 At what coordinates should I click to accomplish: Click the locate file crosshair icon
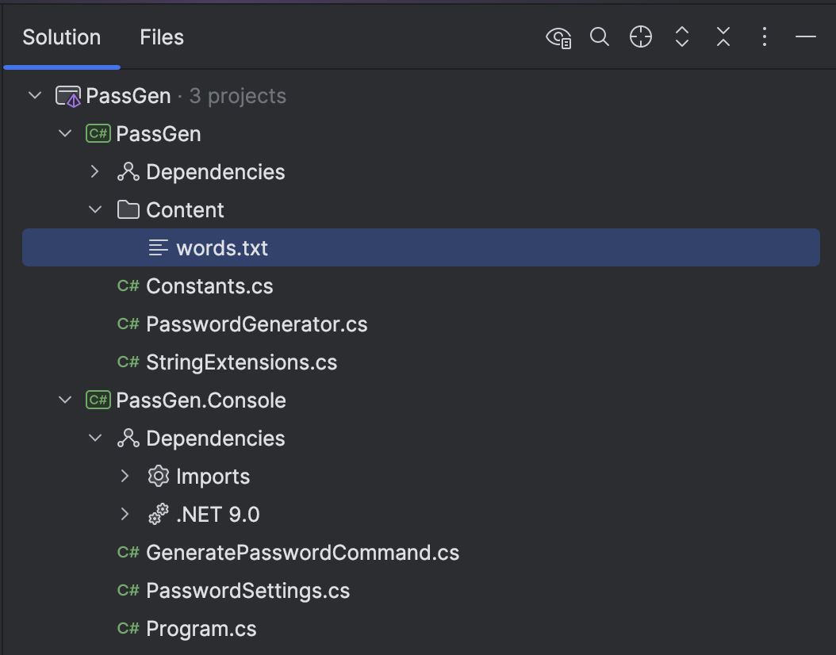click(x=641, y=37)
